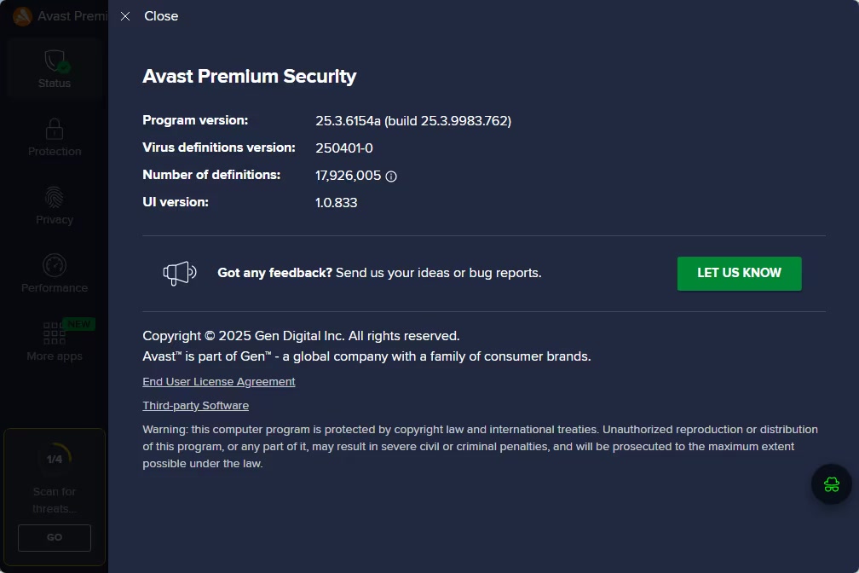The width and height of the screenshot is (859, 573).
Task: Click the Close label text
Action: (x=161, y=16)
